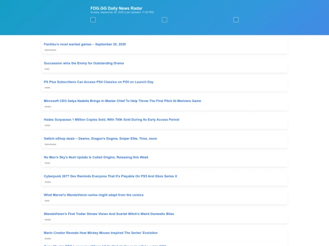
Task: Click the next-day arrow icon in header
Action: tap(236, 20)
